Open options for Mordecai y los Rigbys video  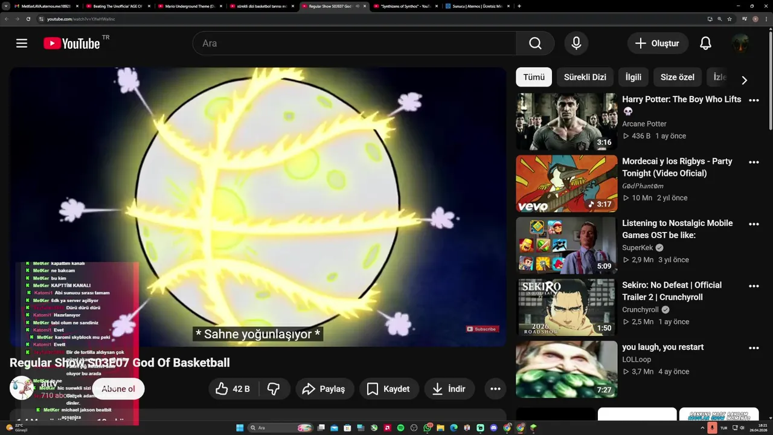coord(754,163)
